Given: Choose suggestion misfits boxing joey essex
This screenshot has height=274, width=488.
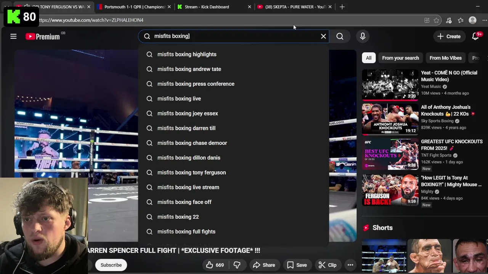Looking at the screenshot, I should [233, 113].
